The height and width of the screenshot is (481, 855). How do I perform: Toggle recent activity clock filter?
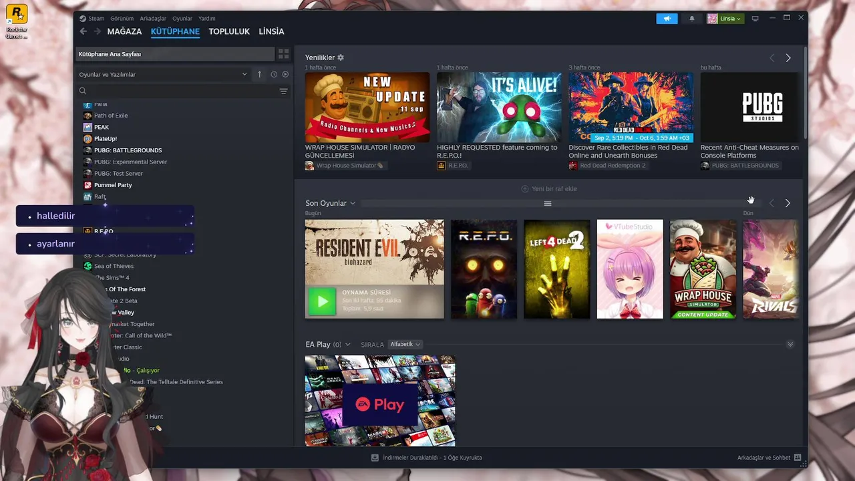pyautogui.click(x=274, y=74)
